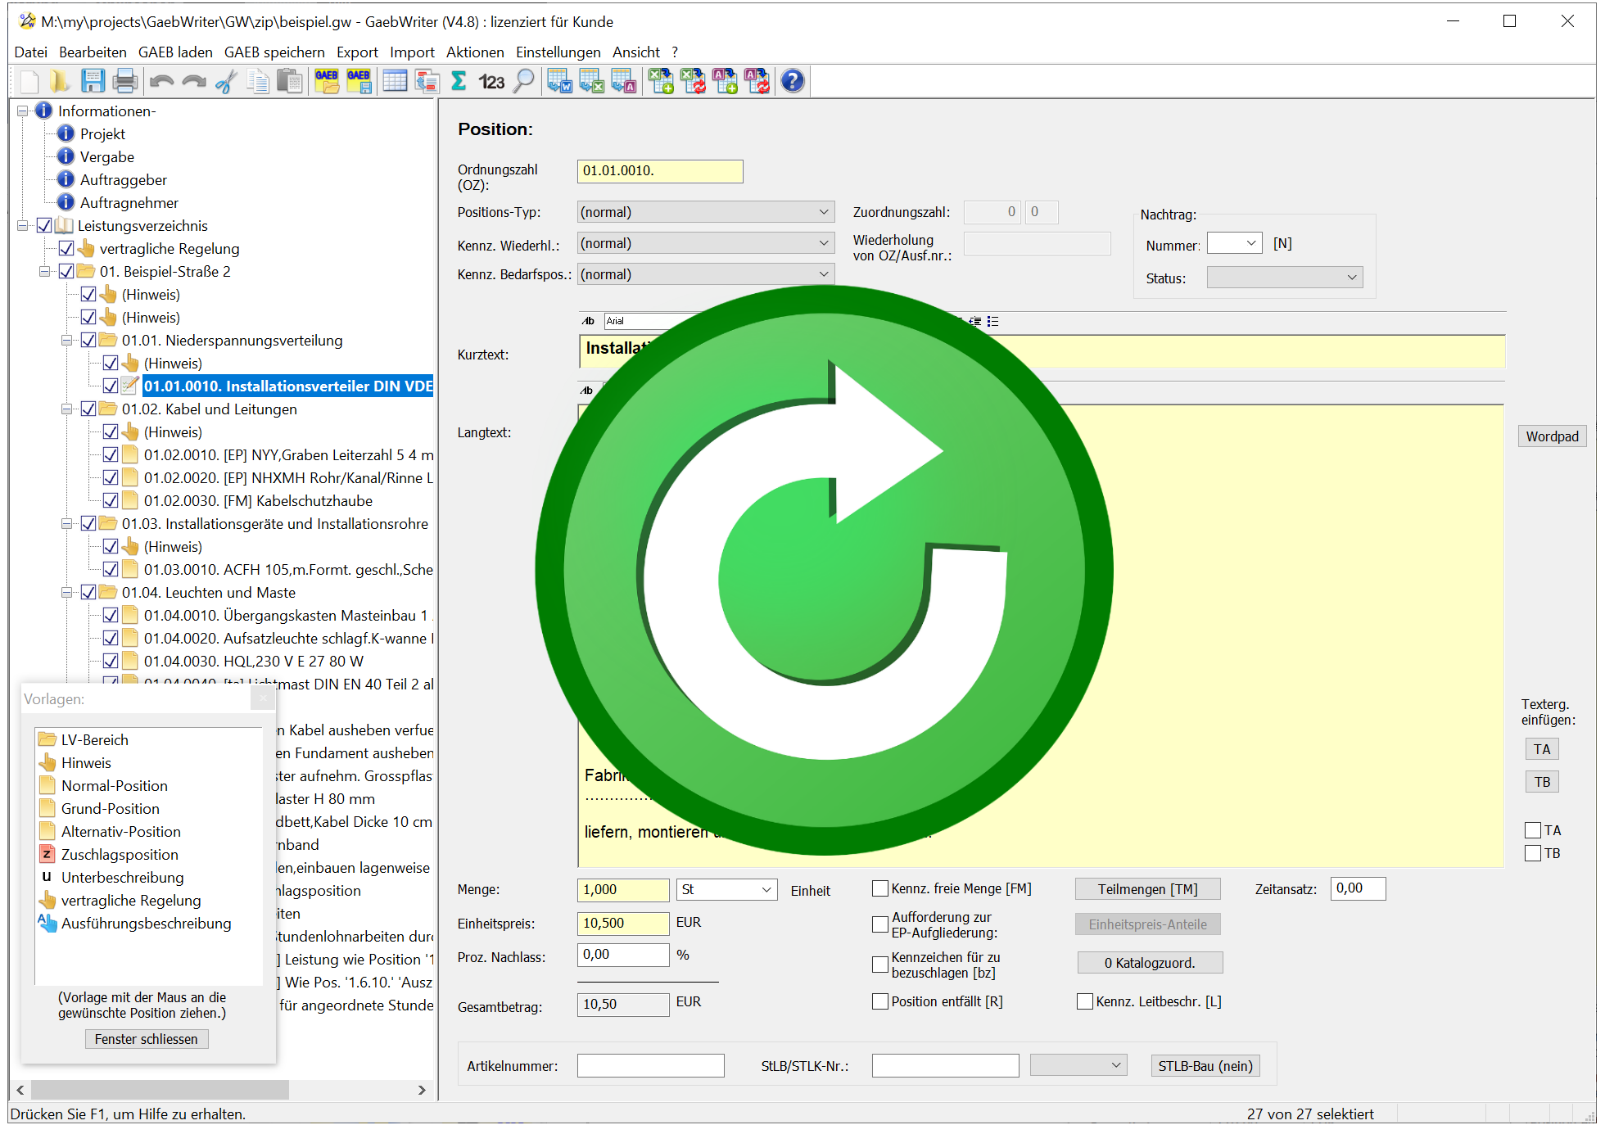Load GAEB file via toolbar icon
The width and height of the screenshot is (1605, 1125).
click(x=327, y=81)
